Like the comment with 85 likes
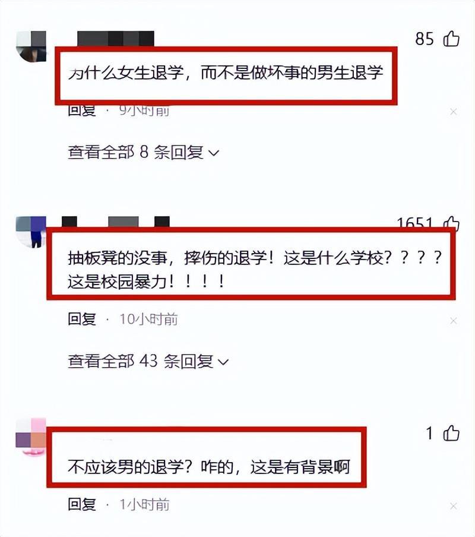This screenshot has width=475, height=537. click(451, 39)
